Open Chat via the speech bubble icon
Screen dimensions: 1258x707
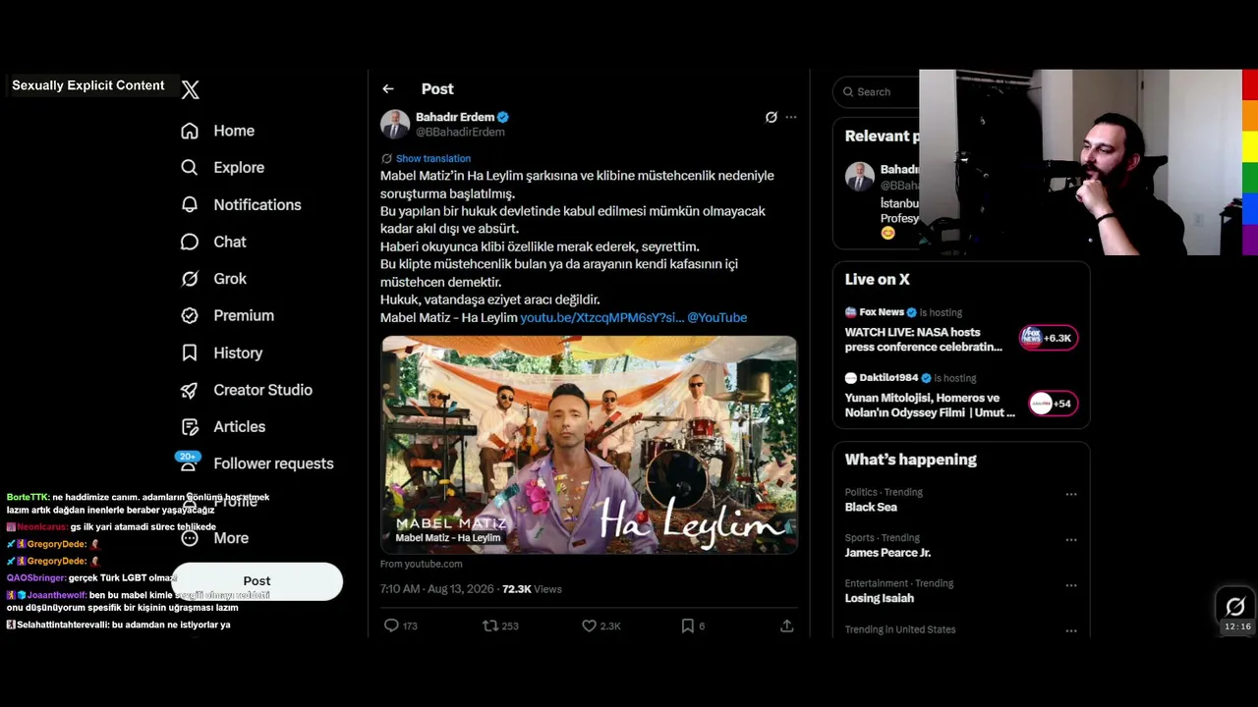(x=190, y=242)
